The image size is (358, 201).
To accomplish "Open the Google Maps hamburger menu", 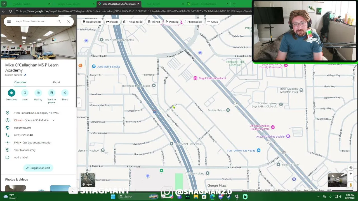I will coord(9,21).
